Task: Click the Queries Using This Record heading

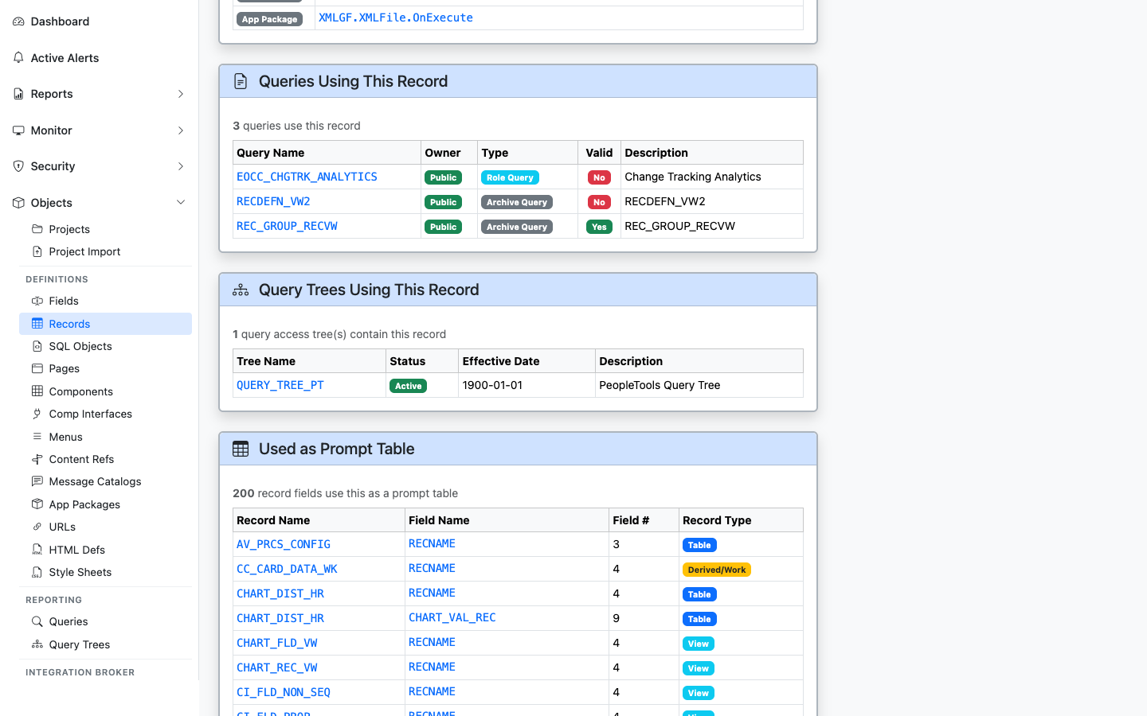Action: pos(353,81)
